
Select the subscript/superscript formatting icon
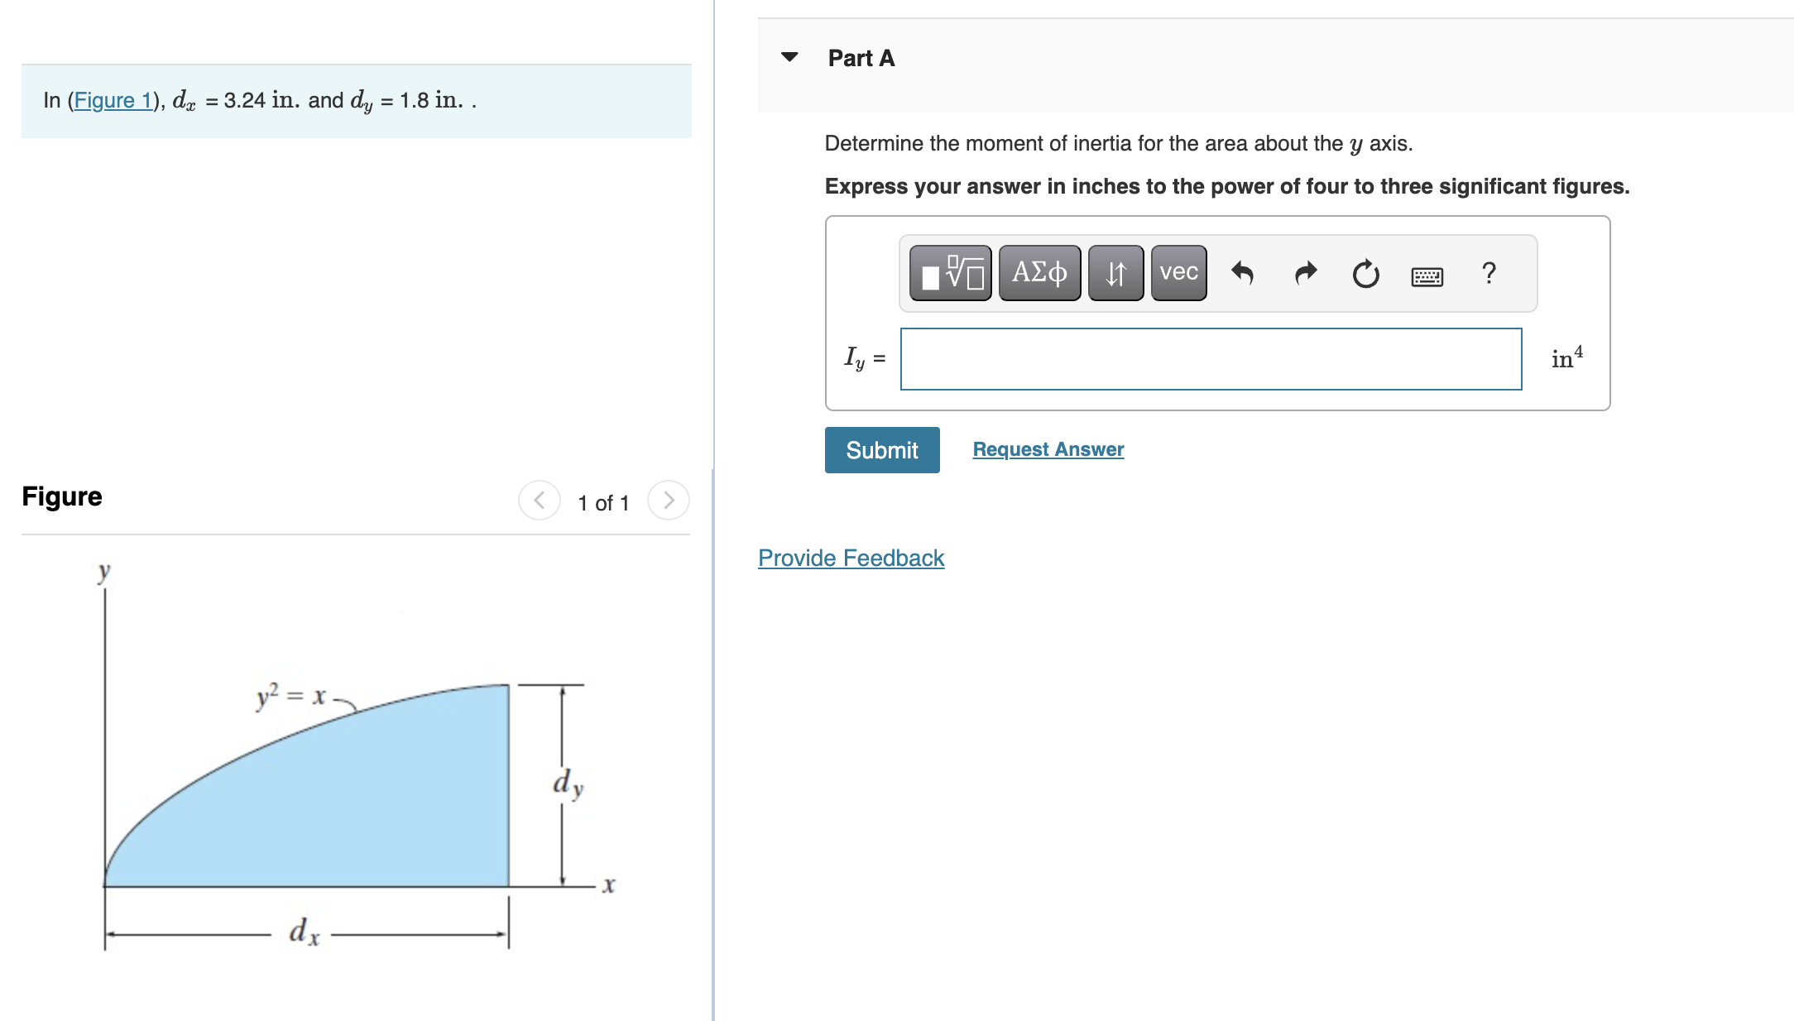click(1115, 273)
